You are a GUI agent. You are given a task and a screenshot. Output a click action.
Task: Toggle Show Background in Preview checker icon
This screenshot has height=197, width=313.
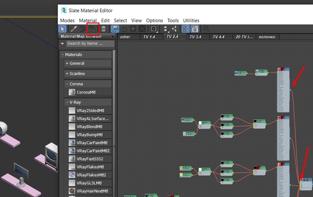[x=142, y=29]
